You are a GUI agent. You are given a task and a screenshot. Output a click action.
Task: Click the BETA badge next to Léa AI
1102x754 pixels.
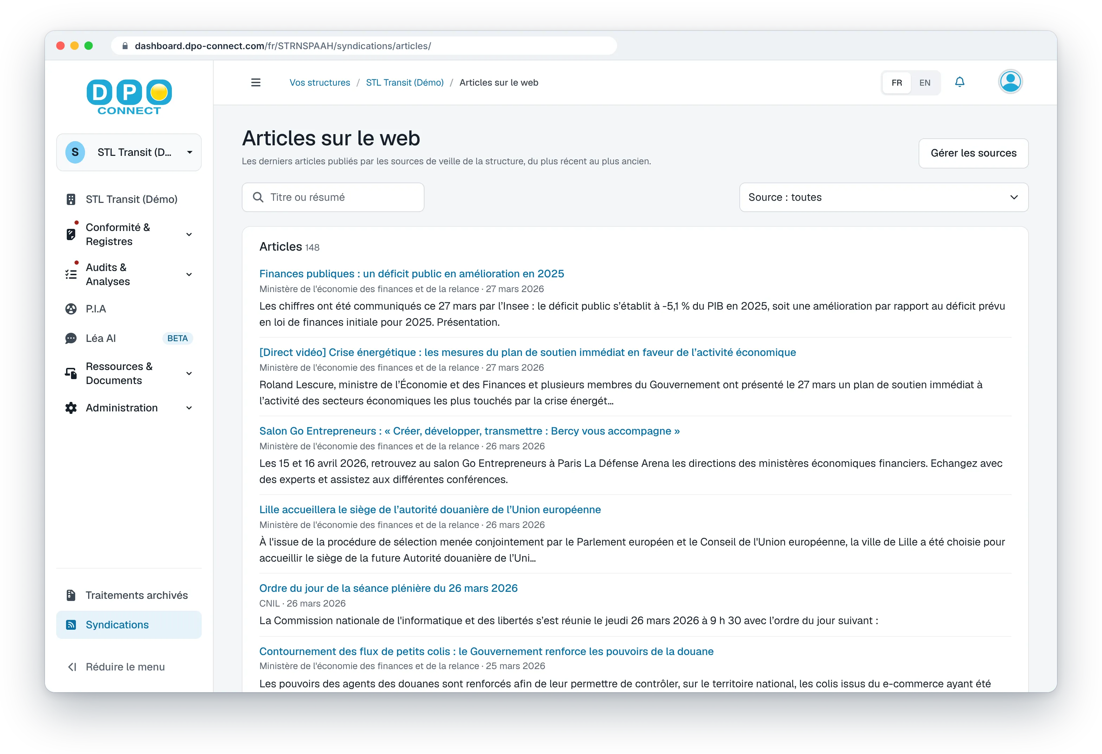(x=177, y=338)
